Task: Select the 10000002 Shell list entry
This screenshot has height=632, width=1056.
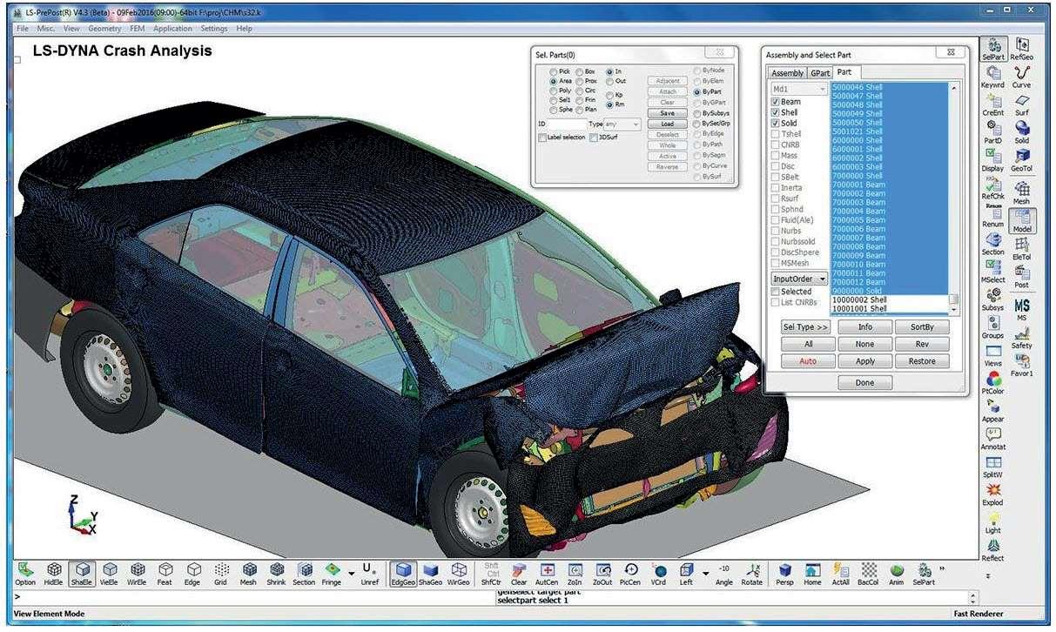Action: pos(888,299)
